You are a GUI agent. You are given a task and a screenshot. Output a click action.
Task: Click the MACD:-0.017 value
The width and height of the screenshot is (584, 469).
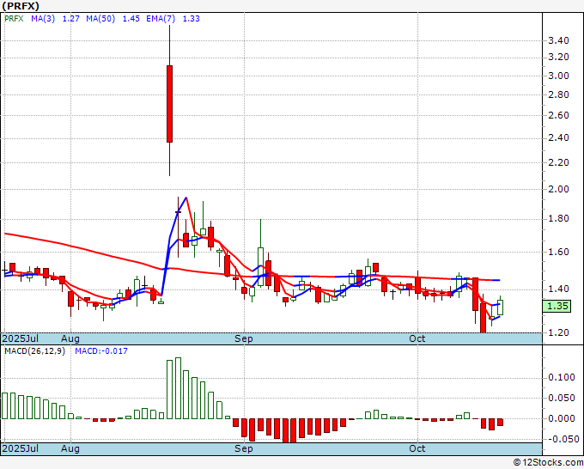(101, 351)
